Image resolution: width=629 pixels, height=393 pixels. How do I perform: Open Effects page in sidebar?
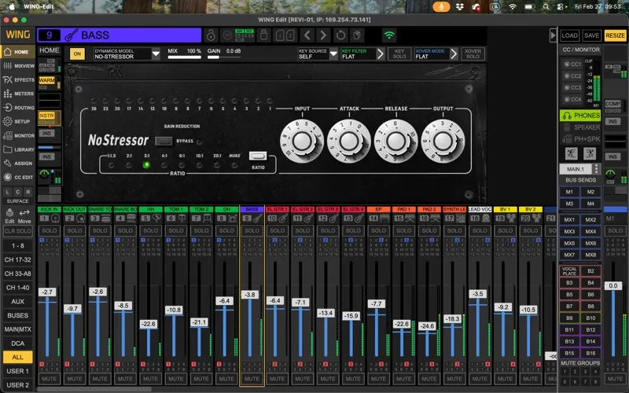pyautogui.click(x=18, y=80)
